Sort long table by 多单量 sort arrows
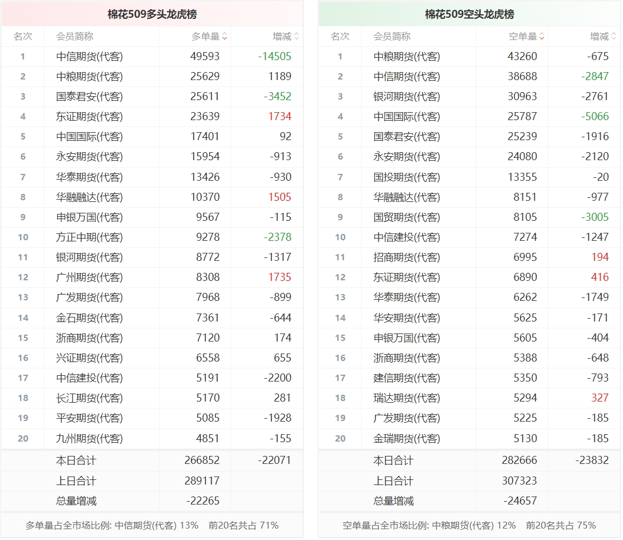Viewport: 623px width, 540px height. coord(225,37)
